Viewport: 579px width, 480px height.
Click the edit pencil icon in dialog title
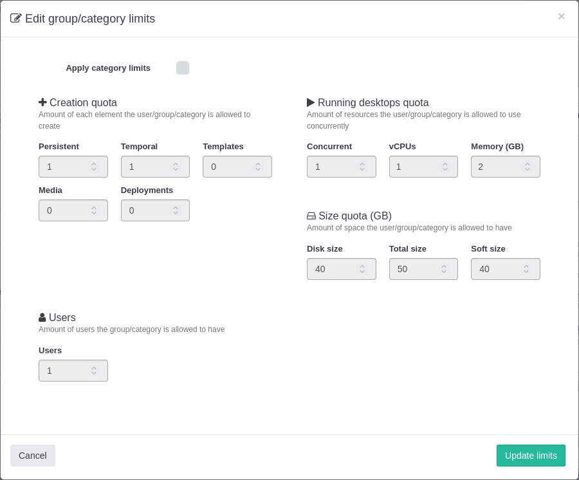pos(16,18)
